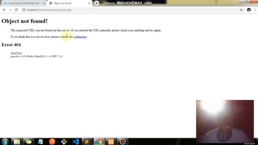Open a new browser tab
This screenshot has height=145, width=258.
pyautogui.click(x=96, y=3)
